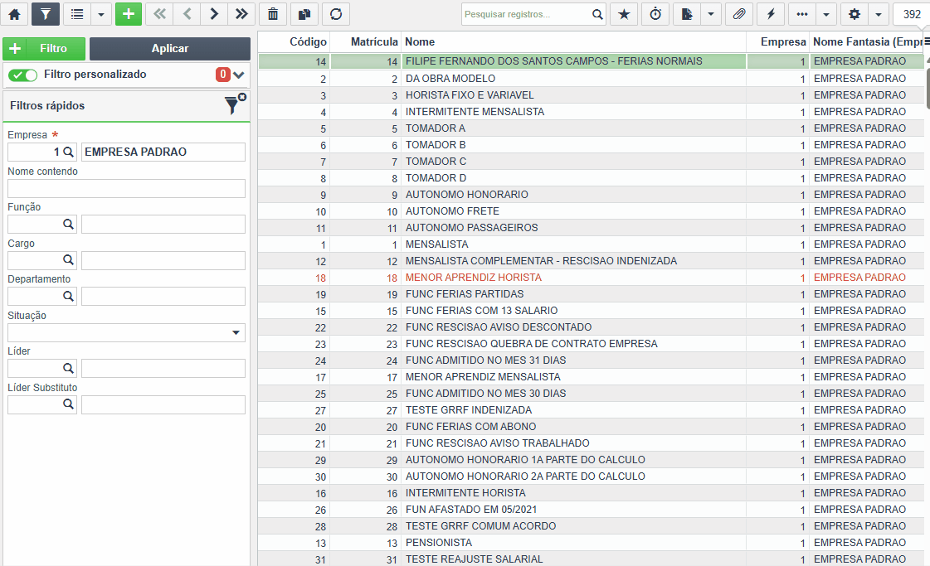The image size is (930, 566).
Task: Expand the more options dropdown arrow
Action: (826, 14)
